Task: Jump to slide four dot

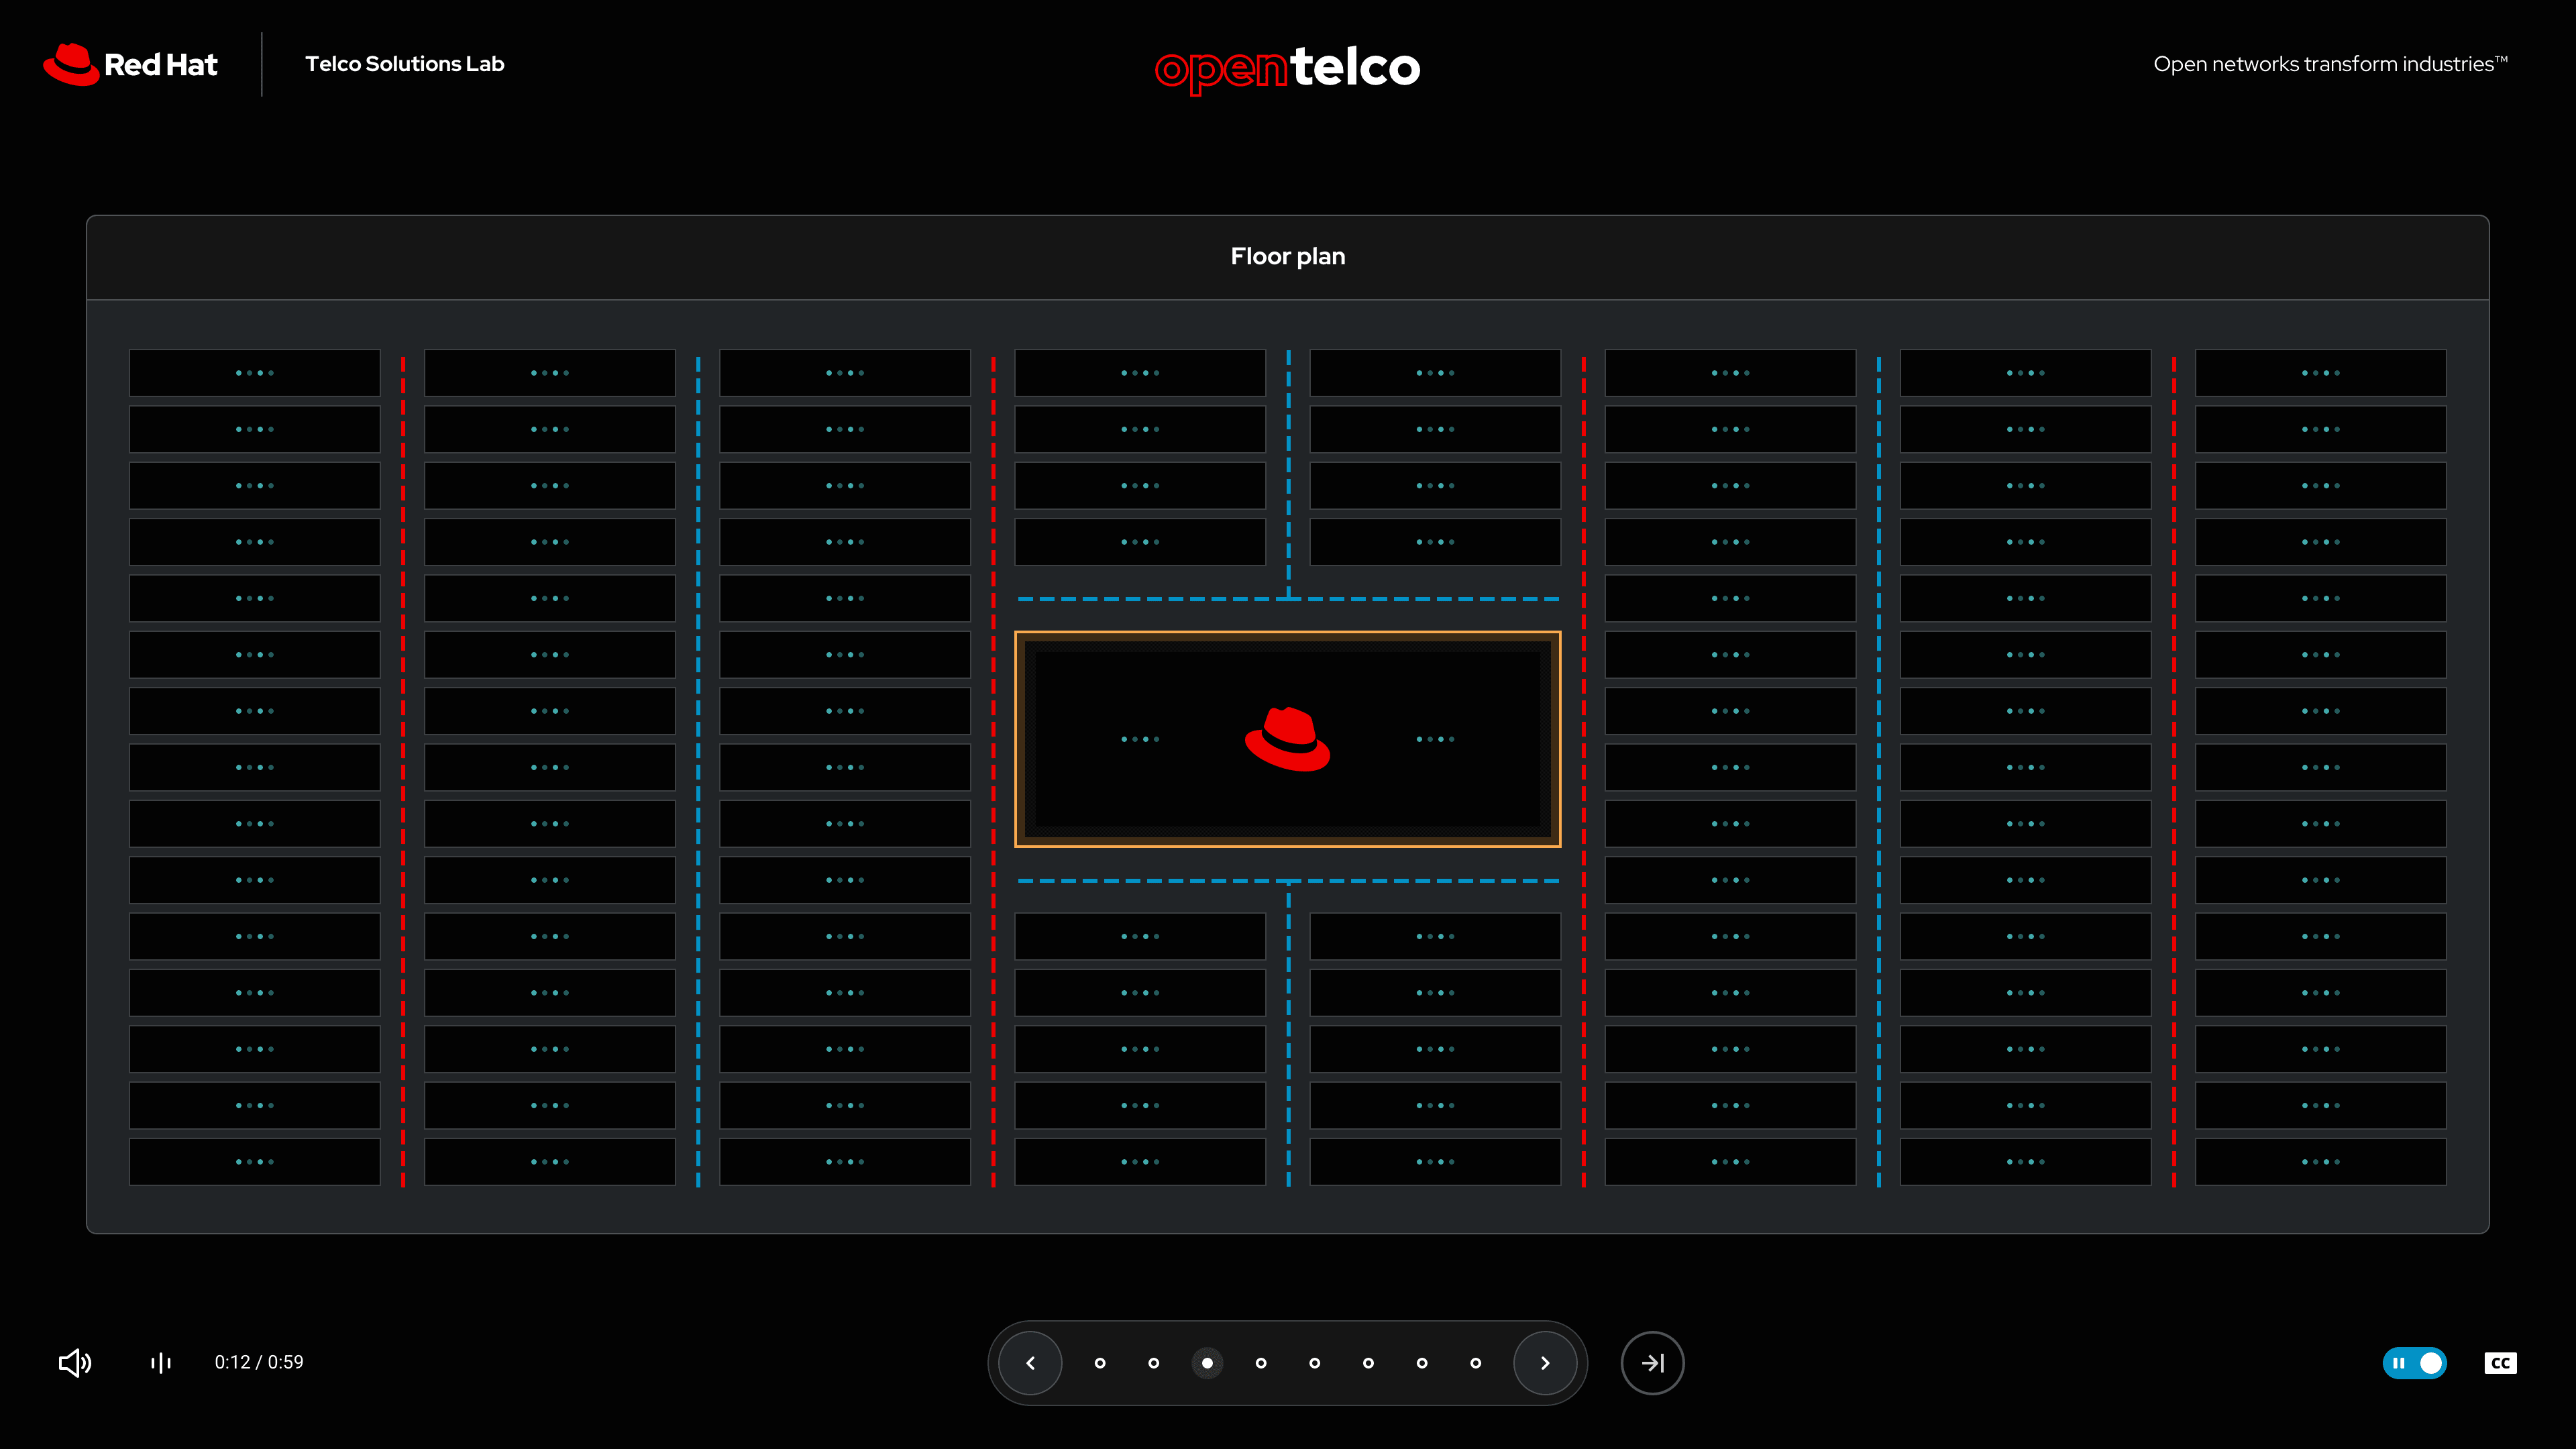Action: 1261,1363
